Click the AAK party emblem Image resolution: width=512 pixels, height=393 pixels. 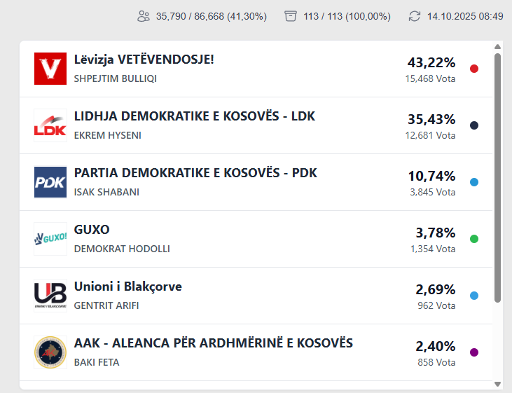[x=50, y=352]
